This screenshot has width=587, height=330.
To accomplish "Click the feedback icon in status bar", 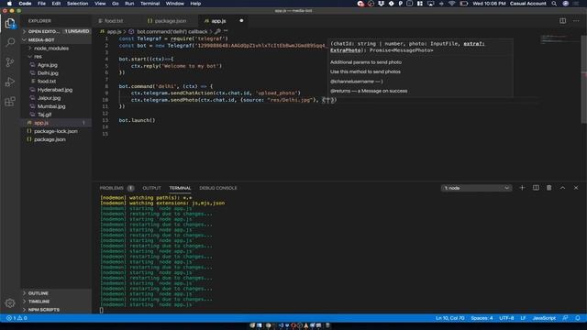I will (x=565, y=318).
